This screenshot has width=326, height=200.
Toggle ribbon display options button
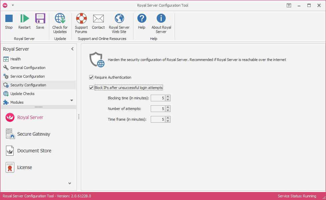coord(289,5)
